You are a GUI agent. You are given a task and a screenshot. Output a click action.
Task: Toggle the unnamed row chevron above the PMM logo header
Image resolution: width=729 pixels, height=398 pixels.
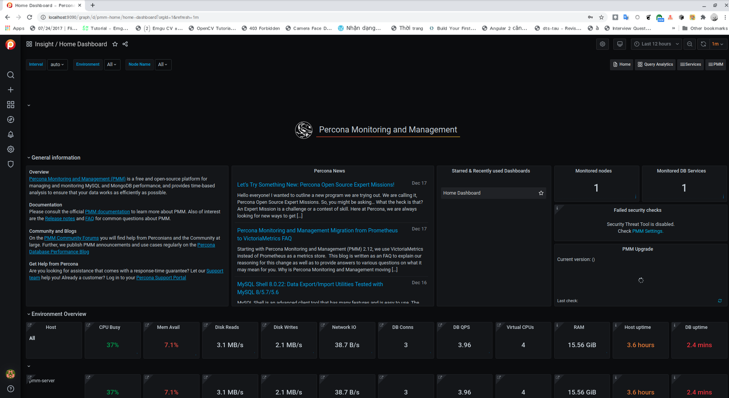coord(29,106)
